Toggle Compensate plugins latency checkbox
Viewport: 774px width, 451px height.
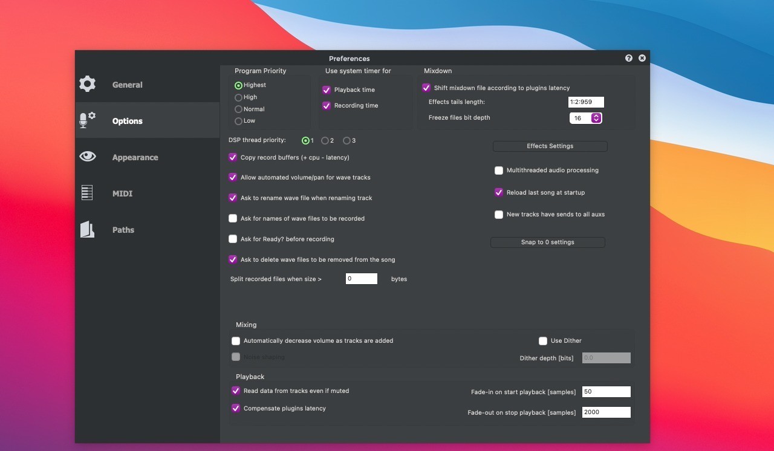[x=236, y=408]
